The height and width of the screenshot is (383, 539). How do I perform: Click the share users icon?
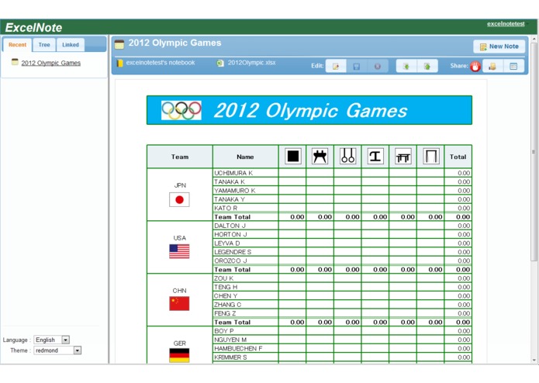click(x=492, y=66)
